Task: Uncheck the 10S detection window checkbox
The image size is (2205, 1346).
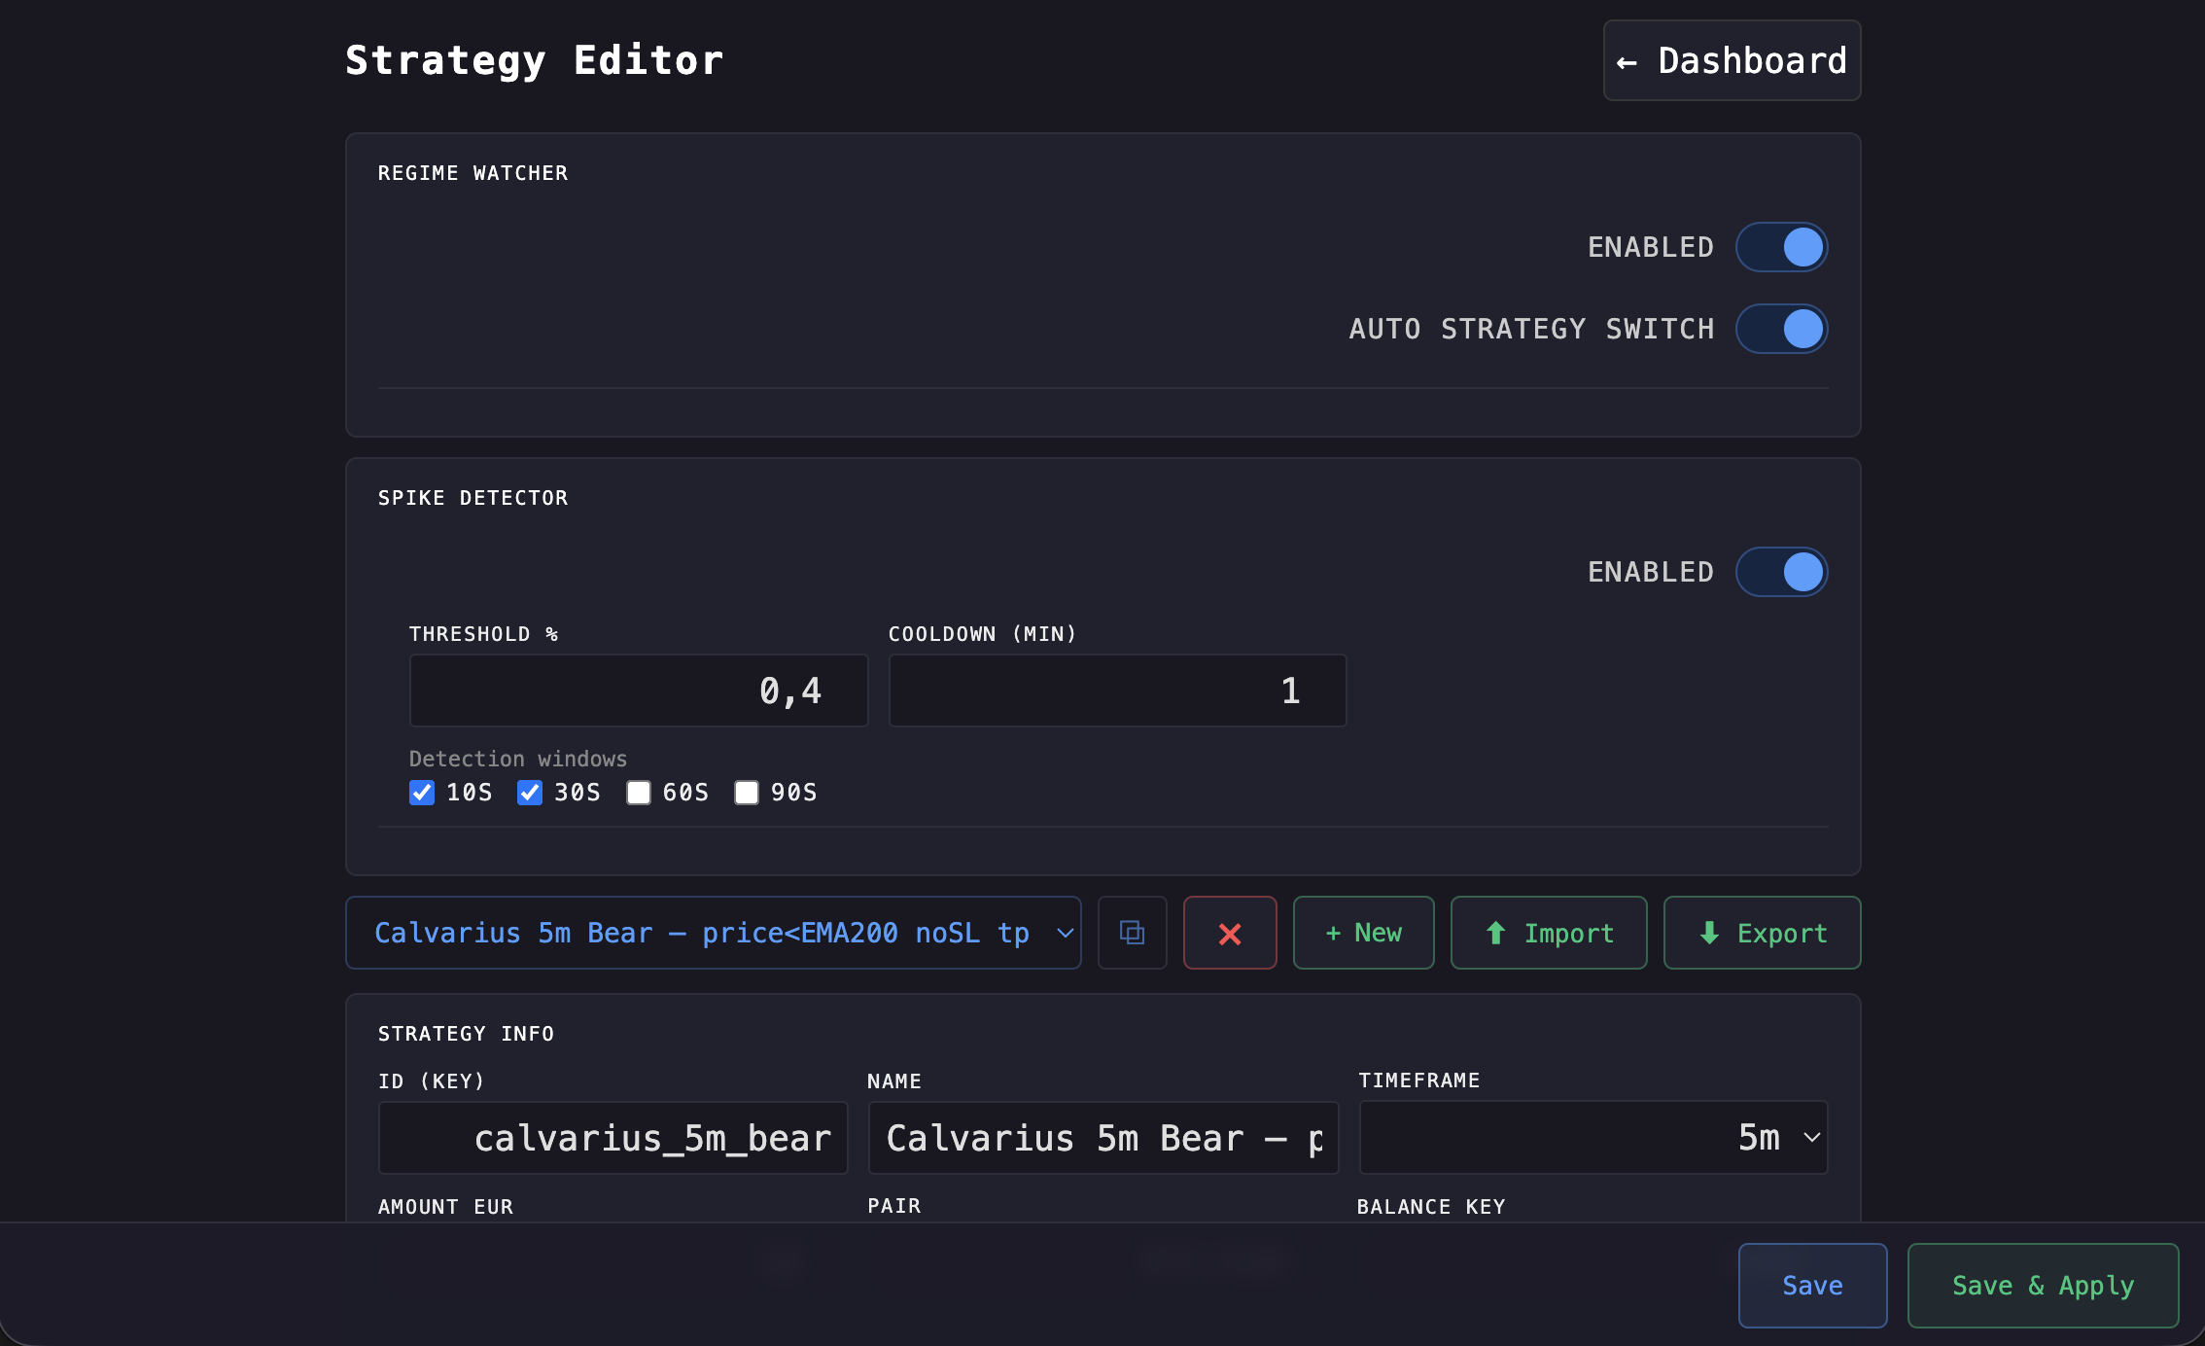Action: pyautogui.click(x=422, y=793)
